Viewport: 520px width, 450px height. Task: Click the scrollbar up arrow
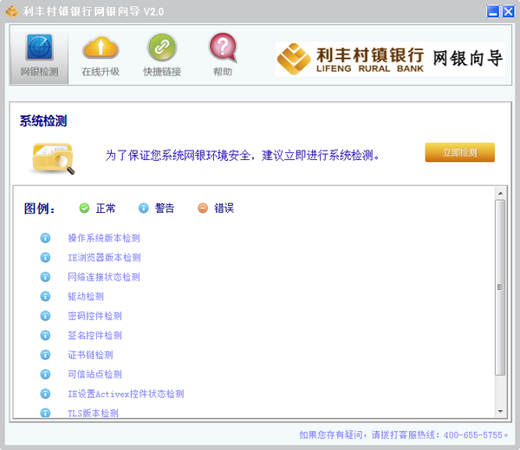(500, 193)
